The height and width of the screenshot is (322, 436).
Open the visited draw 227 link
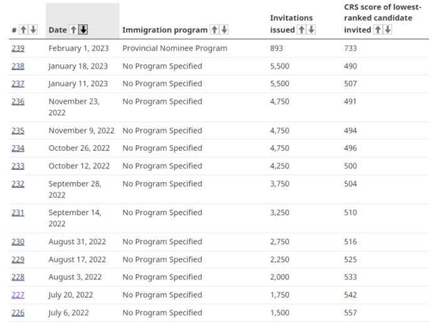[x=18, y=295]
